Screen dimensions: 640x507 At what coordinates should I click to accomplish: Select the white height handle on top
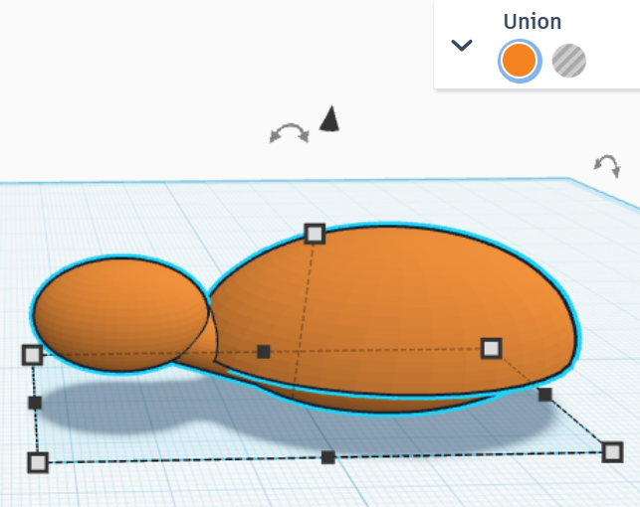pos(315,234)
